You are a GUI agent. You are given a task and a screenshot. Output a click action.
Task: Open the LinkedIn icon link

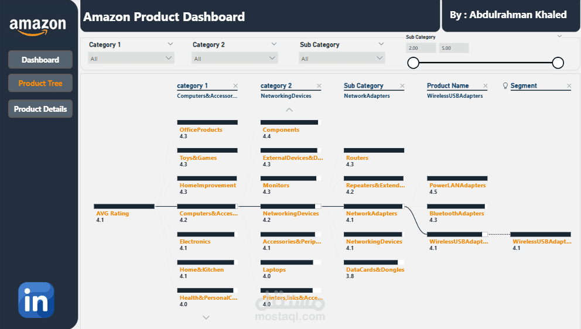[36, 300]
